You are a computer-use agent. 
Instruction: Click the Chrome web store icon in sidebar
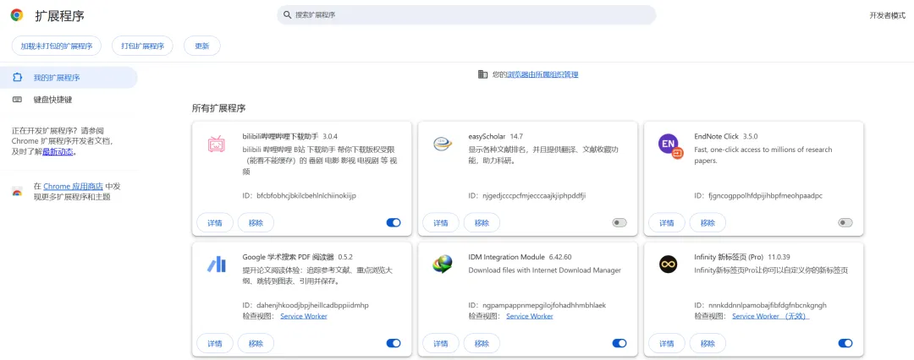17,192
